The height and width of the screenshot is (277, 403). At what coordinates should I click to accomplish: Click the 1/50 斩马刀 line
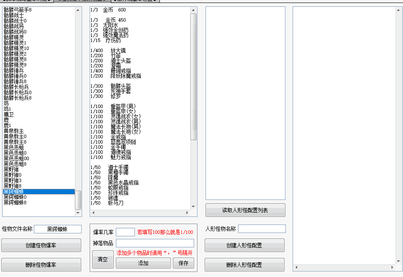pos(107,203)
